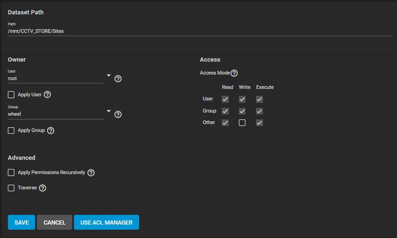This screenshot has width=397, height=238.
Task: Enable Other Write permission
Action: click(242, 123)
